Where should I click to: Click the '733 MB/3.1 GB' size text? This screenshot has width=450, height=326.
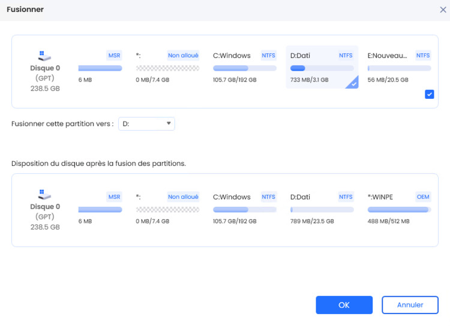tap(309, 80)
